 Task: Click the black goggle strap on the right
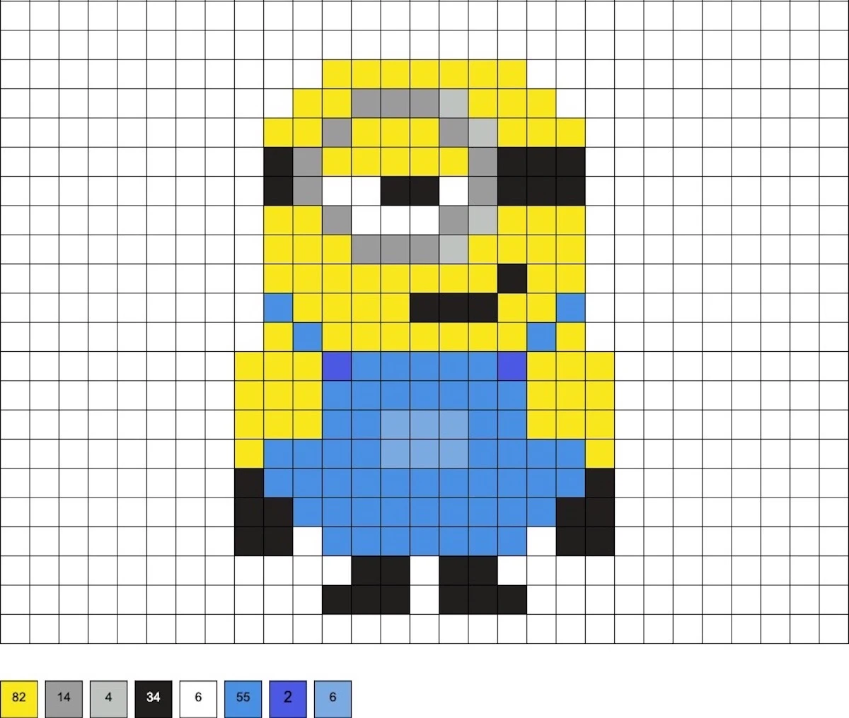(x=541, y=176)
